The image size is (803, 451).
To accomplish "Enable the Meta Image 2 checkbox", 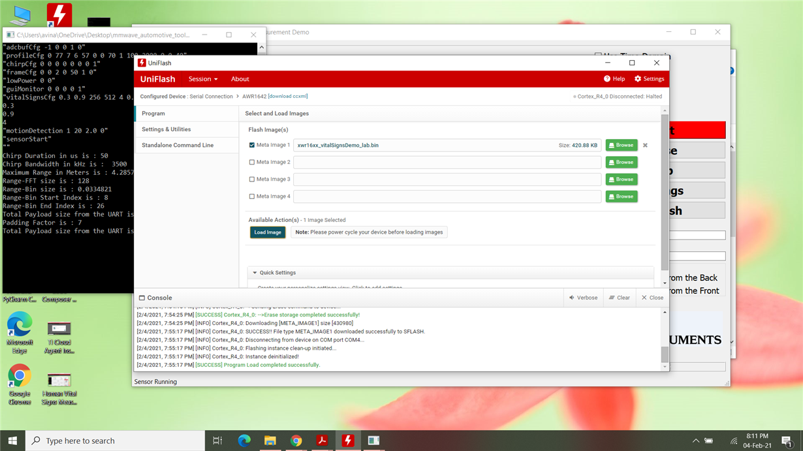I will pos(252,163).
